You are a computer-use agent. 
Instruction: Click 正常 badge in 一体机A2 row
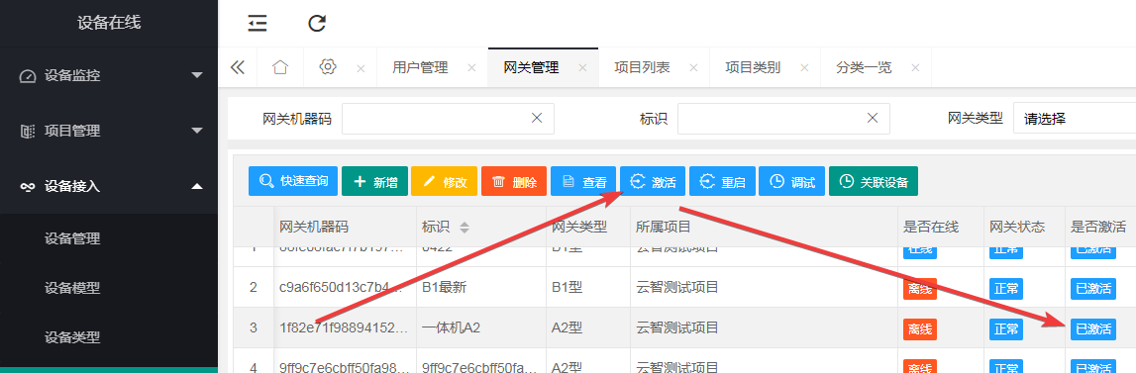tap(1006, 328)
